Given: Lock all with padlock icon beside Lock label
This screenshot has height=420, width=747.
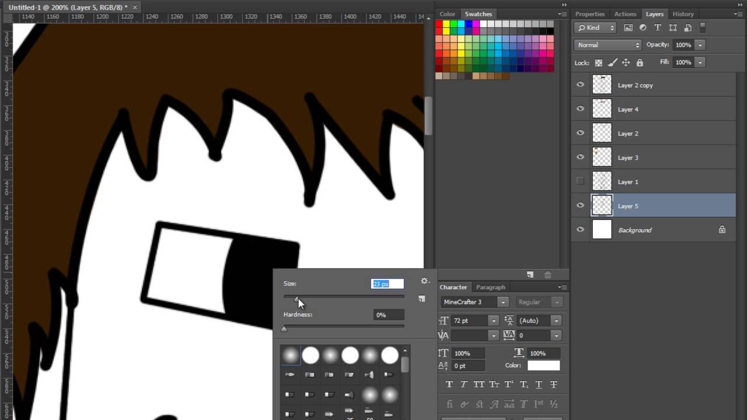Looking at the screenshot, I should click(x=640, y=62).
